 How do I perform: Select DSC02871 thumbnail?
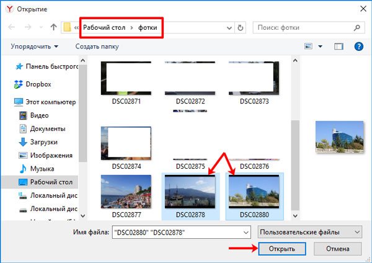126,78
